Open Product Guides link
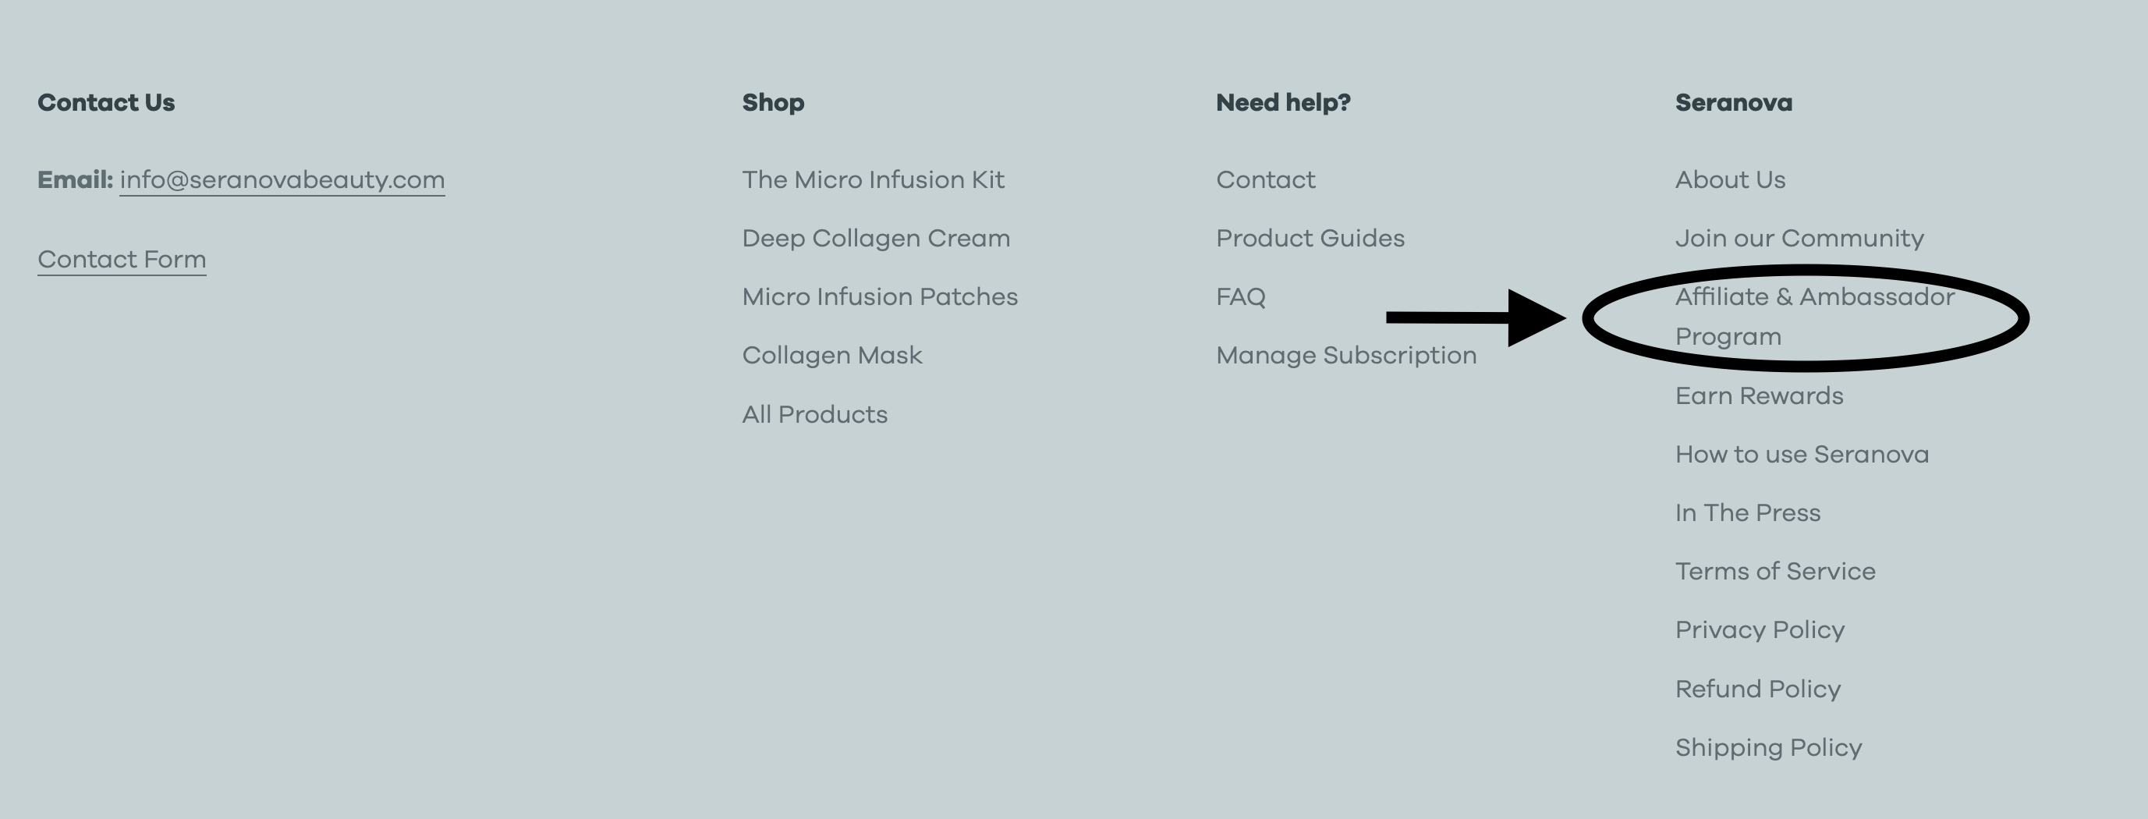The width and height of the screenshot is (2148, 819). (1310, 239)
